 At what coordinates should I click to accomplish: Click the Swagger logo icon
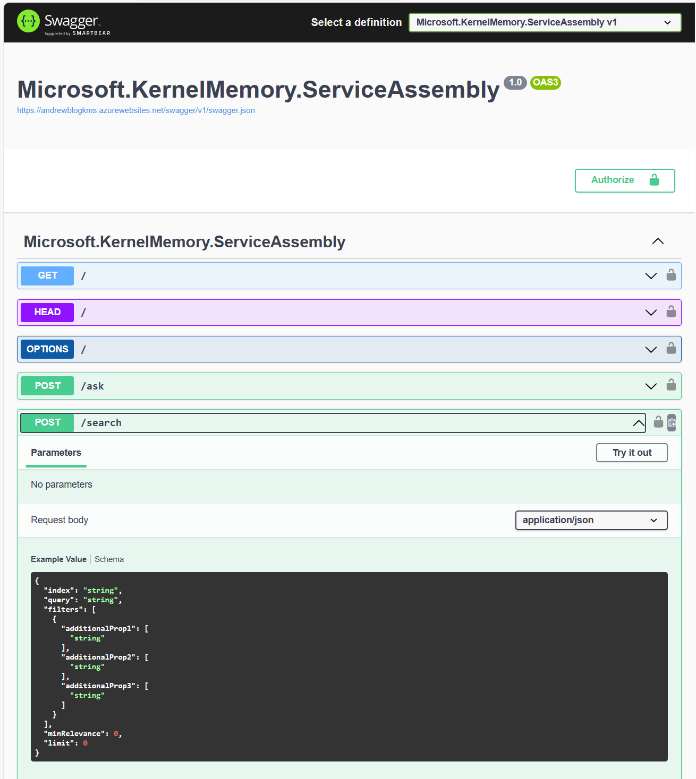tap(28, 21)
